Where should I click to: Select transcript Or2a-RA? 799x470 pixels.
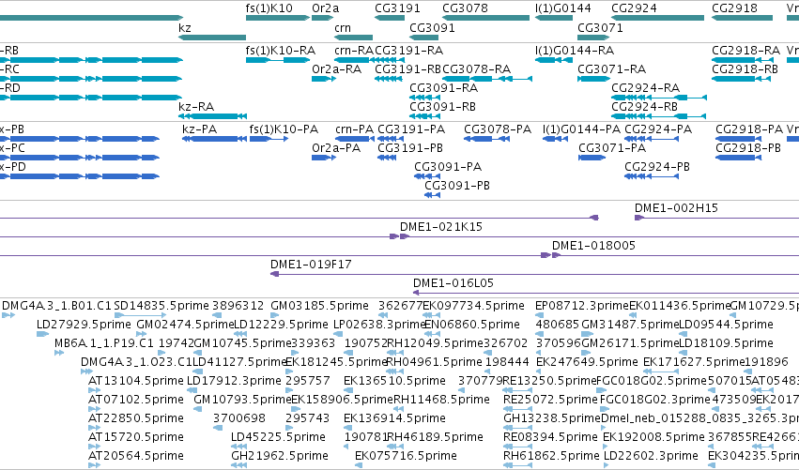pos(336,68)
